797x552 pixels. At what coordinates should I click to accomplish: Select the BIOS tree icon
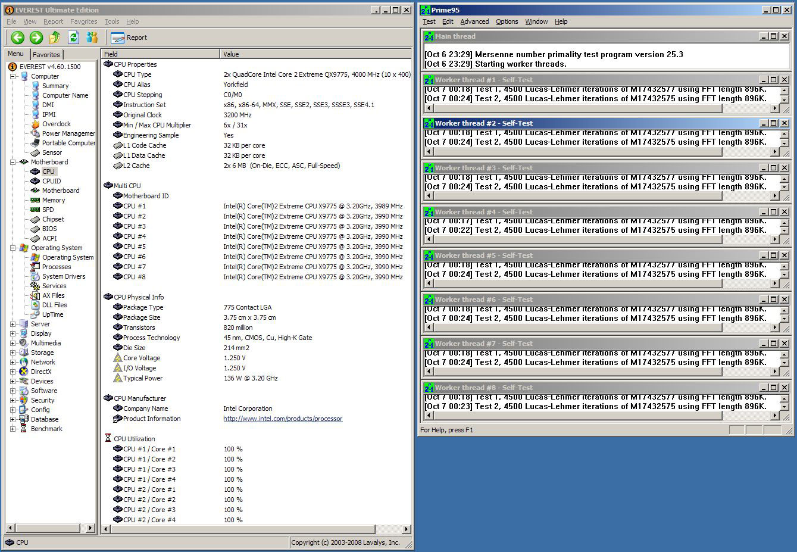[x=36, y=229]
